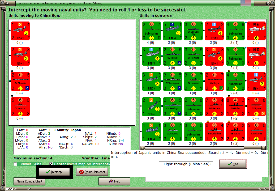Click the ARng value 2-3
The width and height of the screenshot is (275, 191).
click(x=73, y=137)
